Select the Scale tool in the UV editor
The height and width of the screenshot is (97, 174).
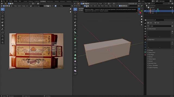pos(2,22)
